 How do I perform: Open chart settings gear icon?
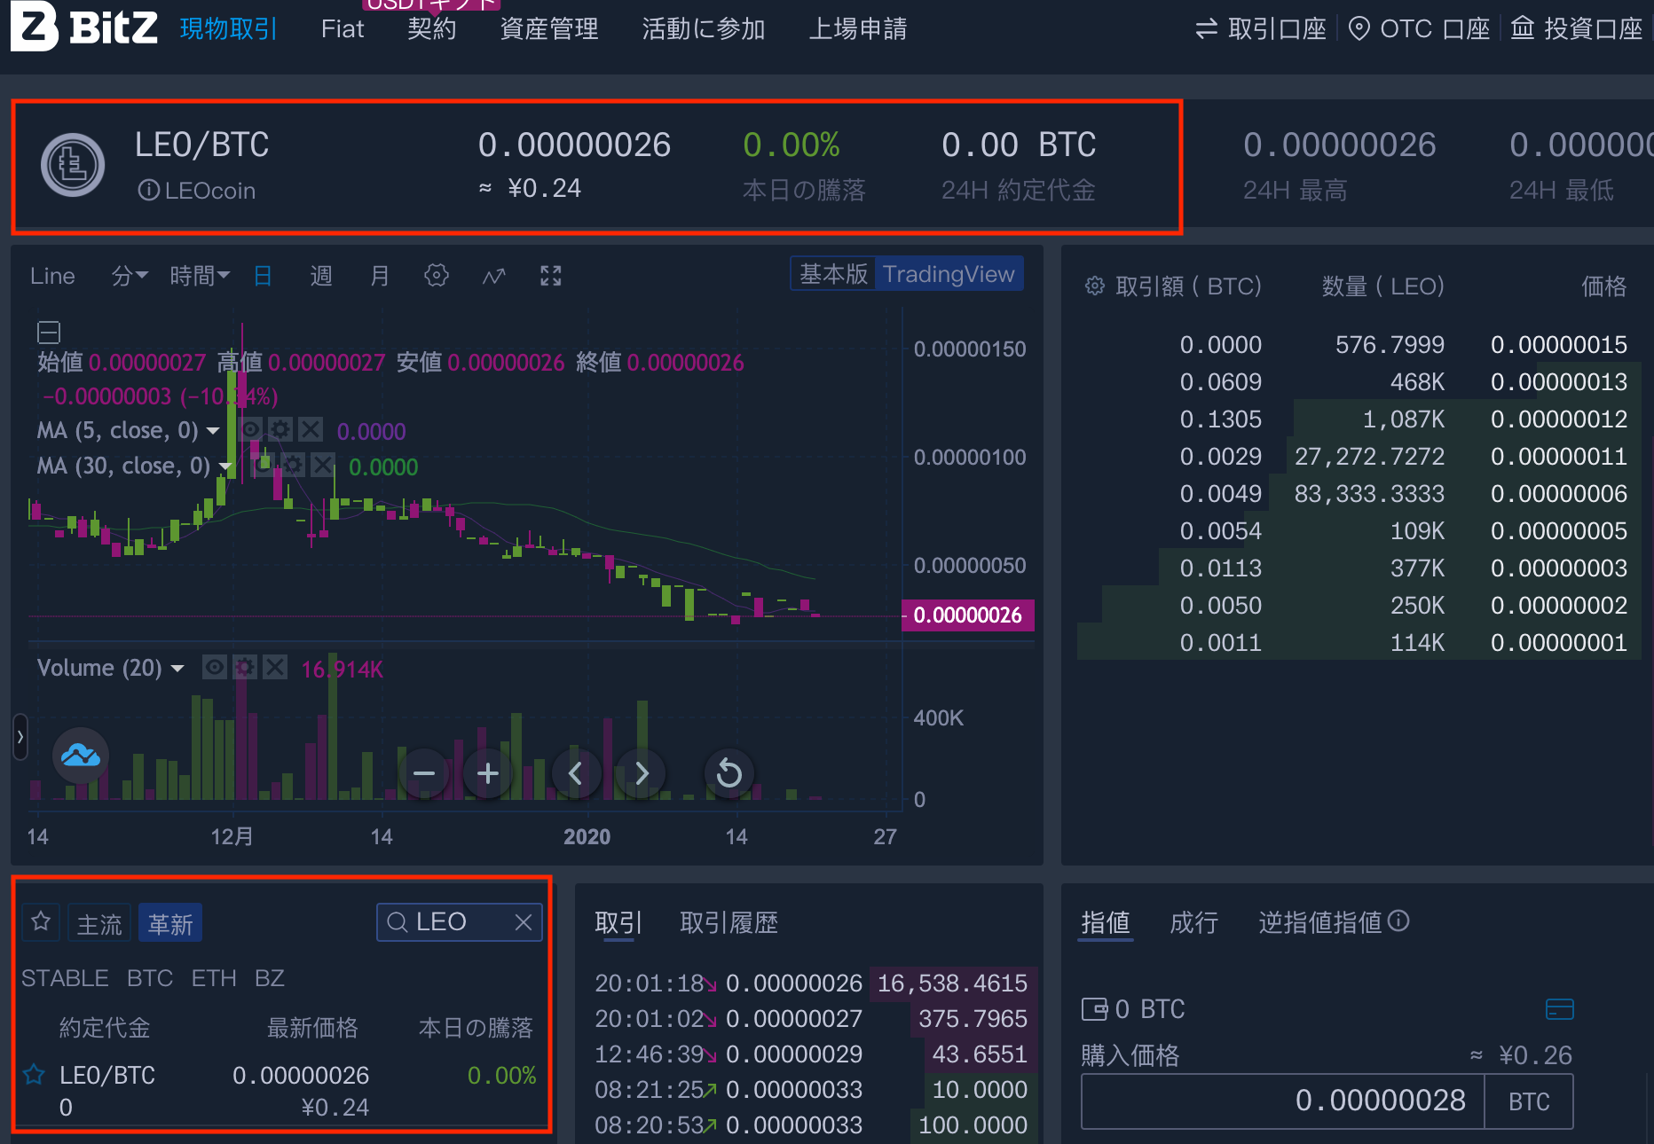(436, 276)
